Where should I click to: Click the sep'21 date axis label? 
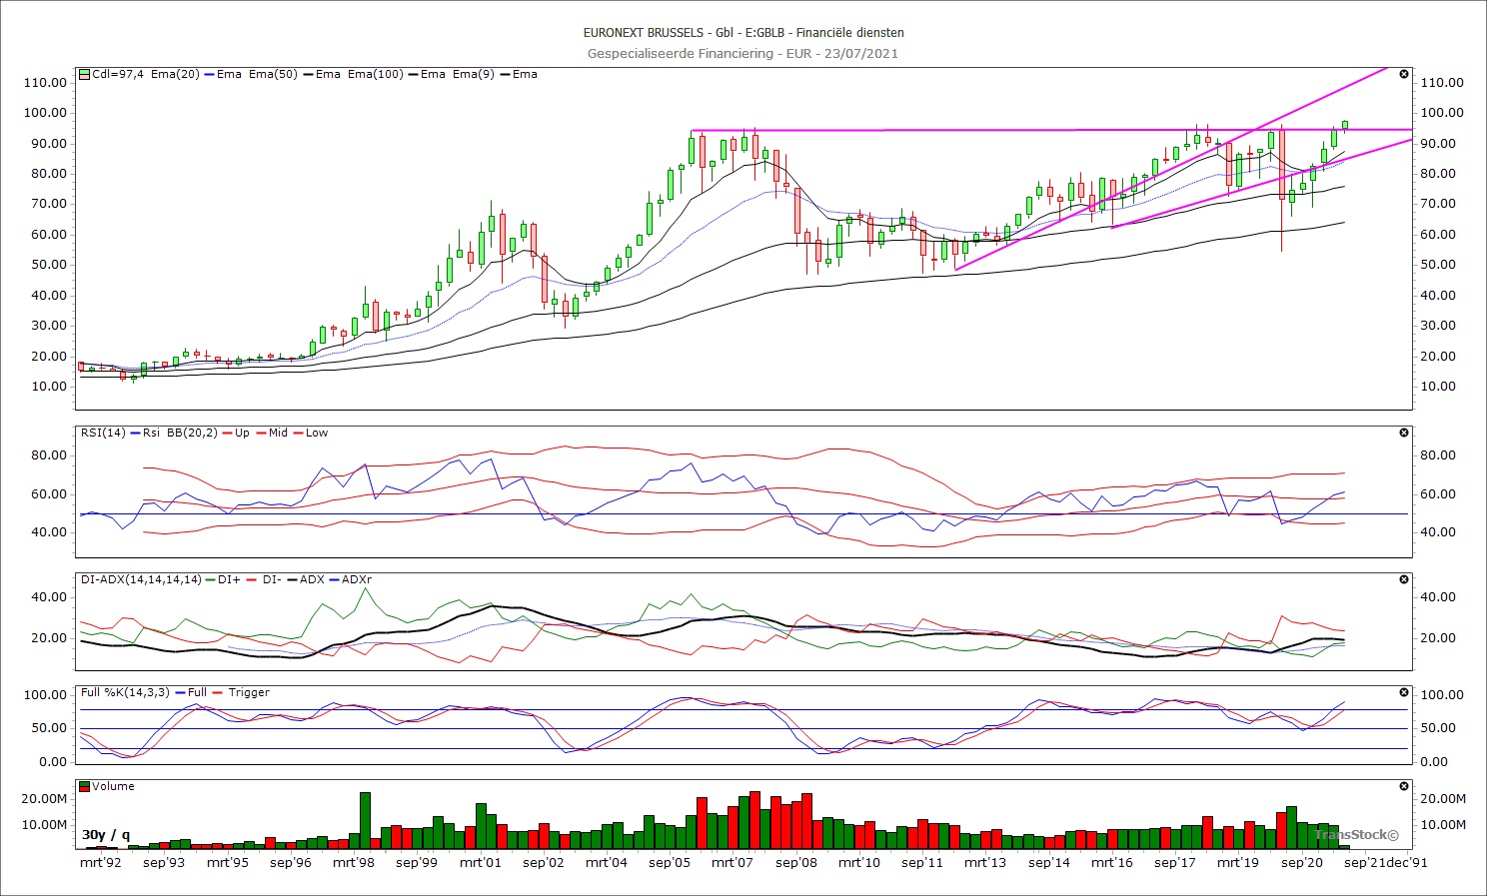(1365, 862)
